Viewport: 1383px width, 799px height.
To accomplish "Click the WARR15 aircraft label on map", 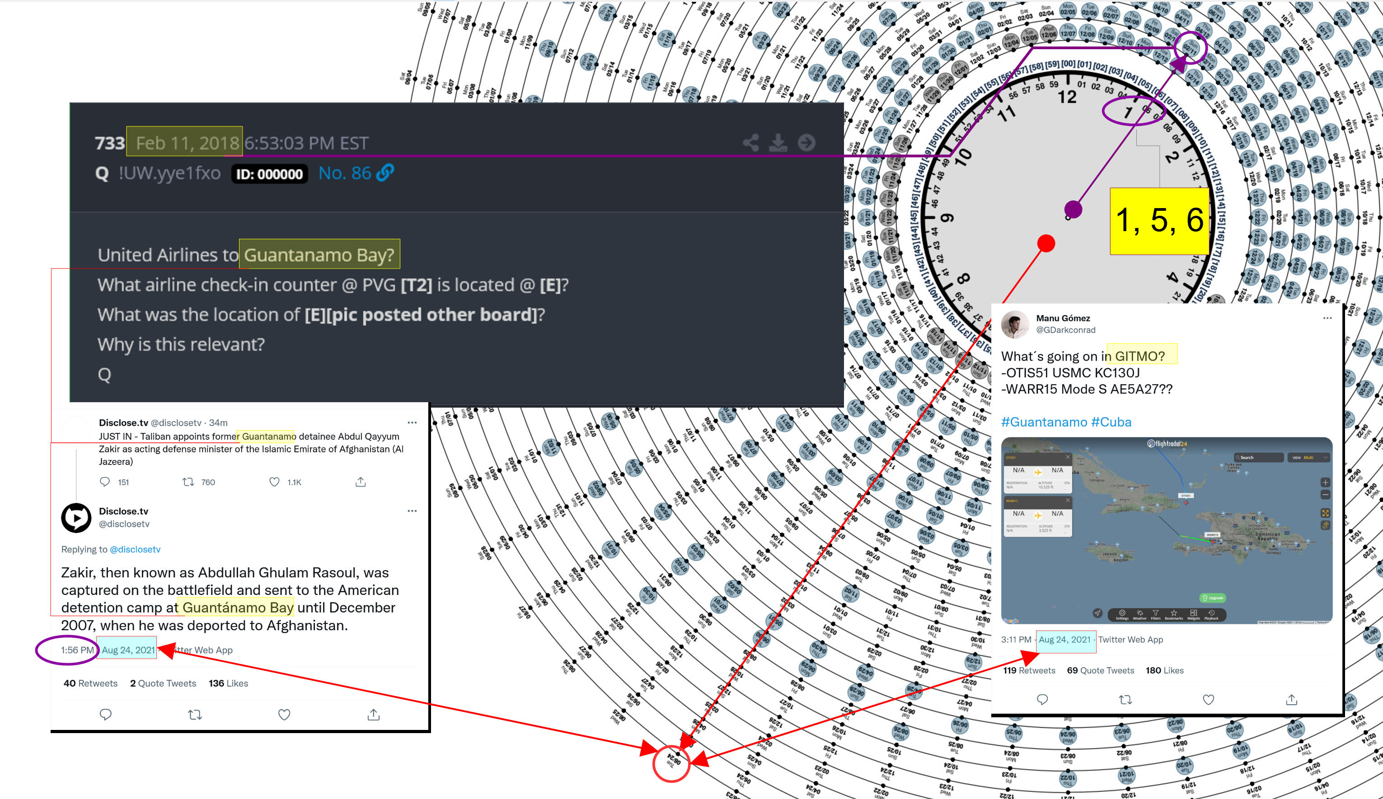I will 1212,534.
